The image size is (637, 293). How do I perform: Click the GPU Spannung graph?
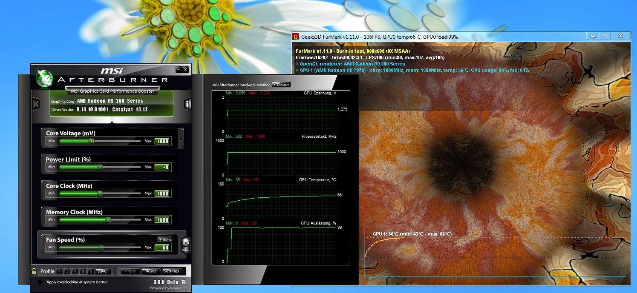[x=281, y=114]
